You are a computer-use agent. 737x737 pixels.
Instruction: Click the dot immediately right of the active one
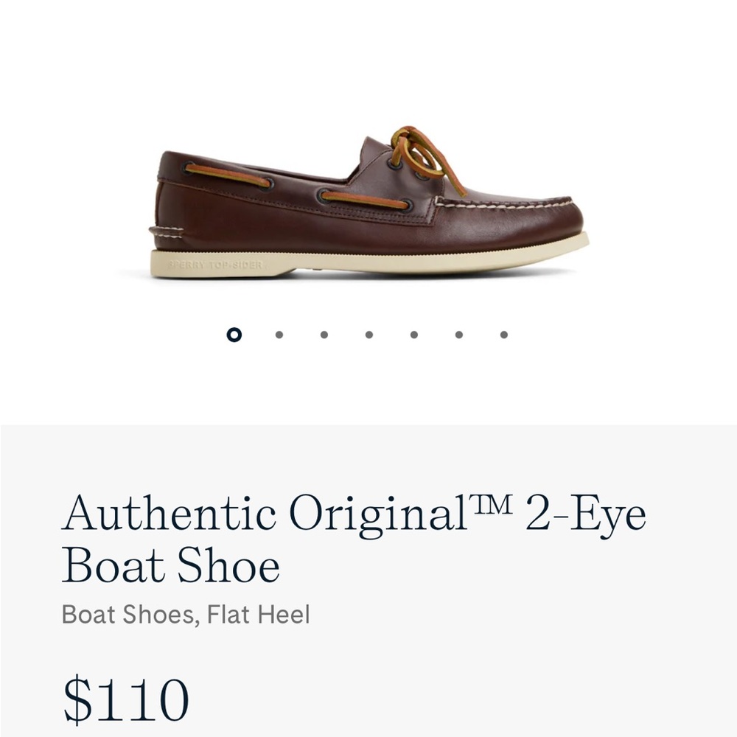(x=279, y=335)
